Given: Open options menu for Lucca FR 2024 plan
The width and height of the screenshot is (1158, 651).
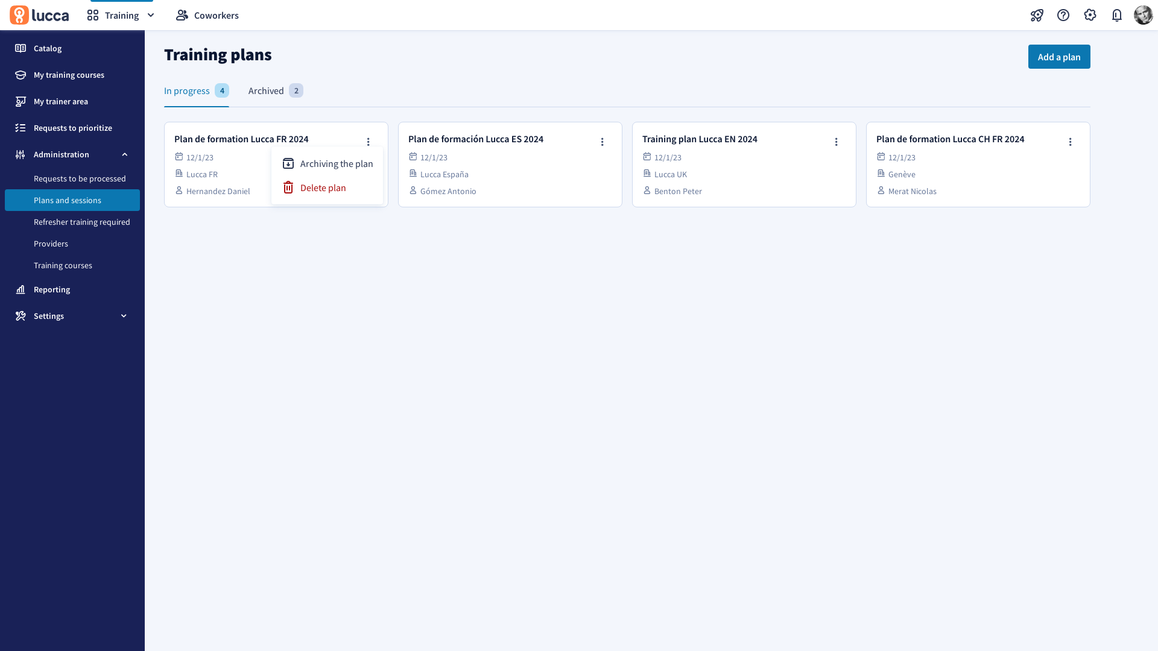Looking at the screenshot, I should (369, 142).
